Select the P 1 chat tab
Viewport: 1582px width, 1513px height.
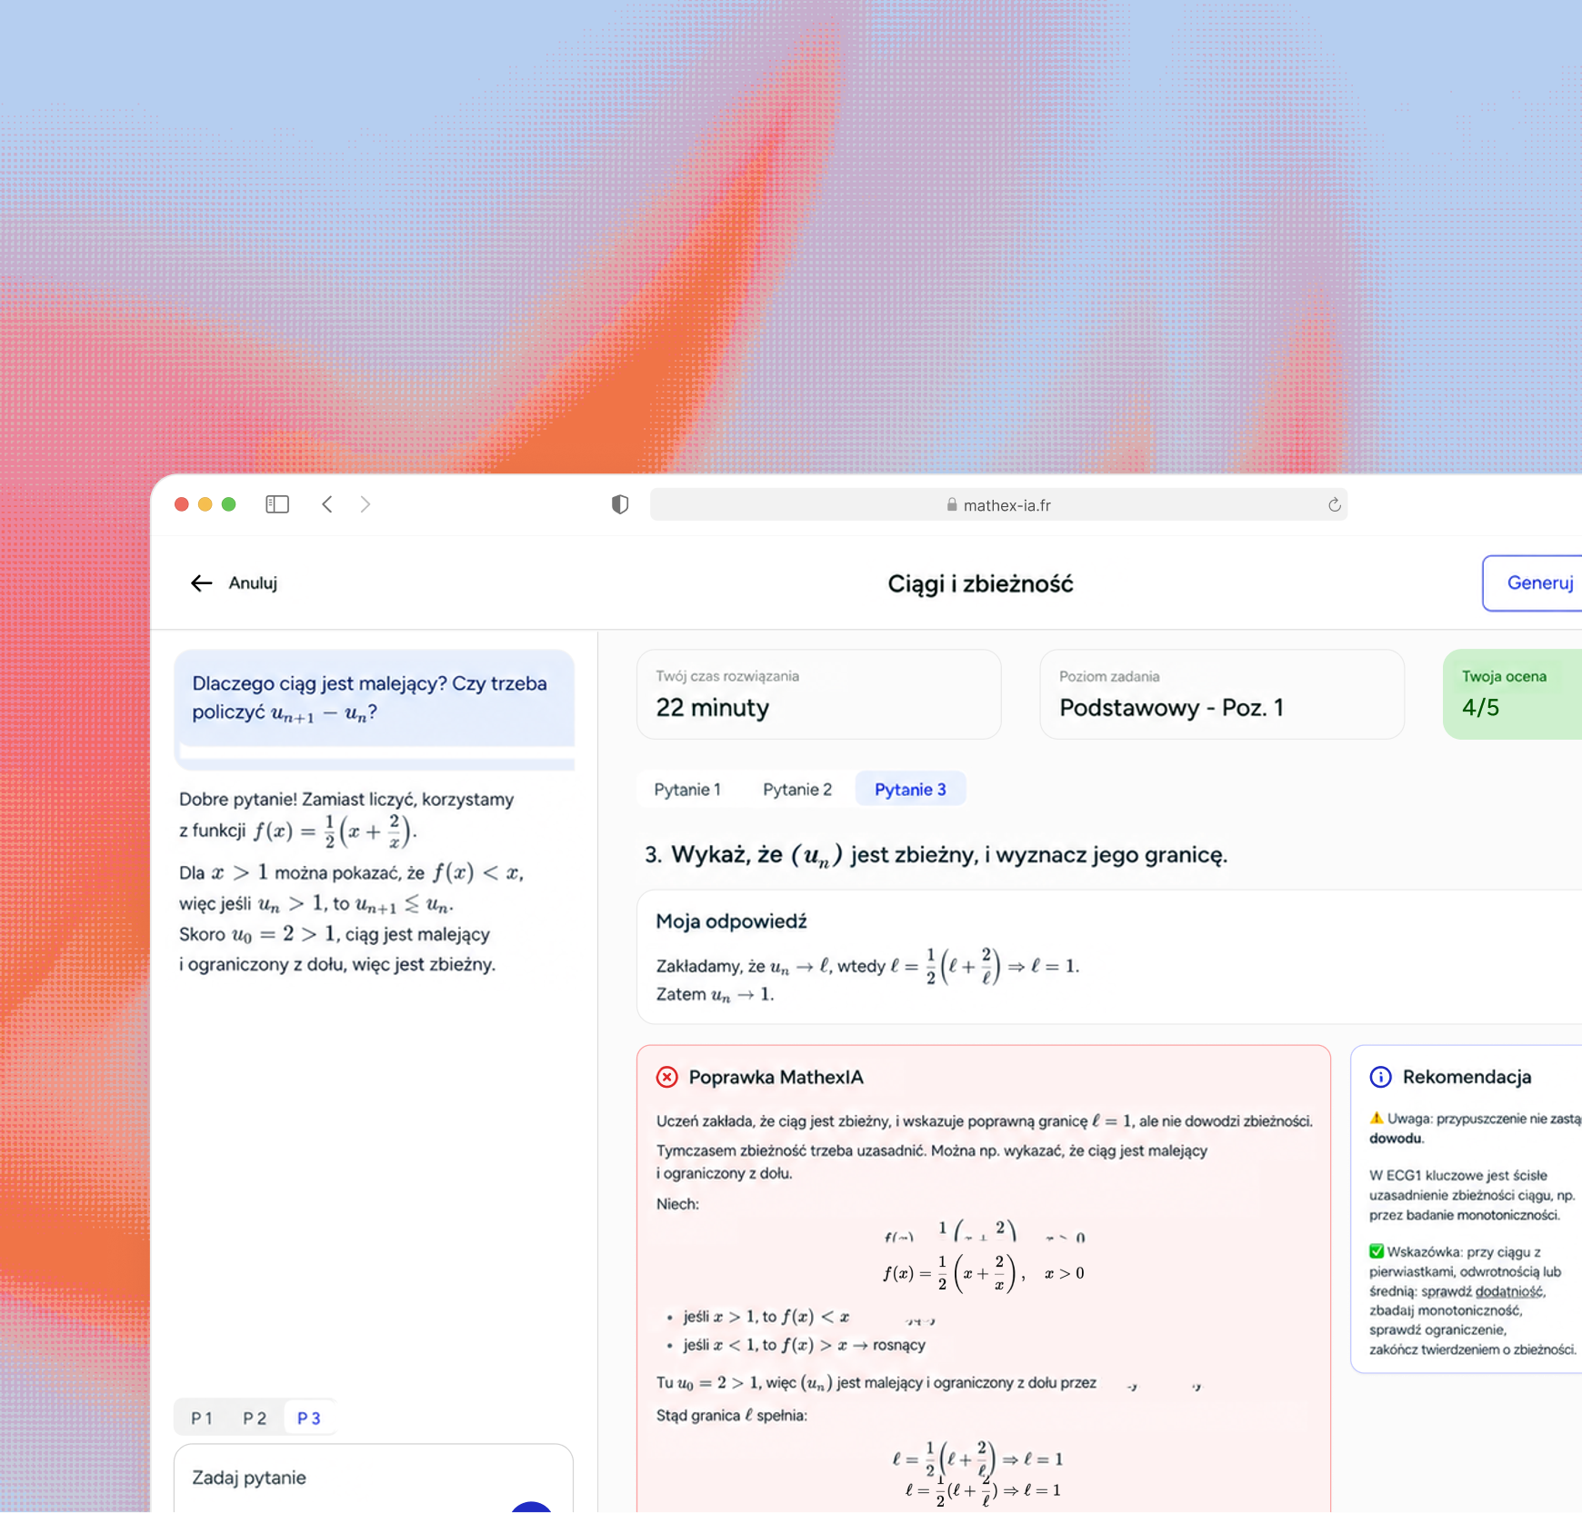202,1418
